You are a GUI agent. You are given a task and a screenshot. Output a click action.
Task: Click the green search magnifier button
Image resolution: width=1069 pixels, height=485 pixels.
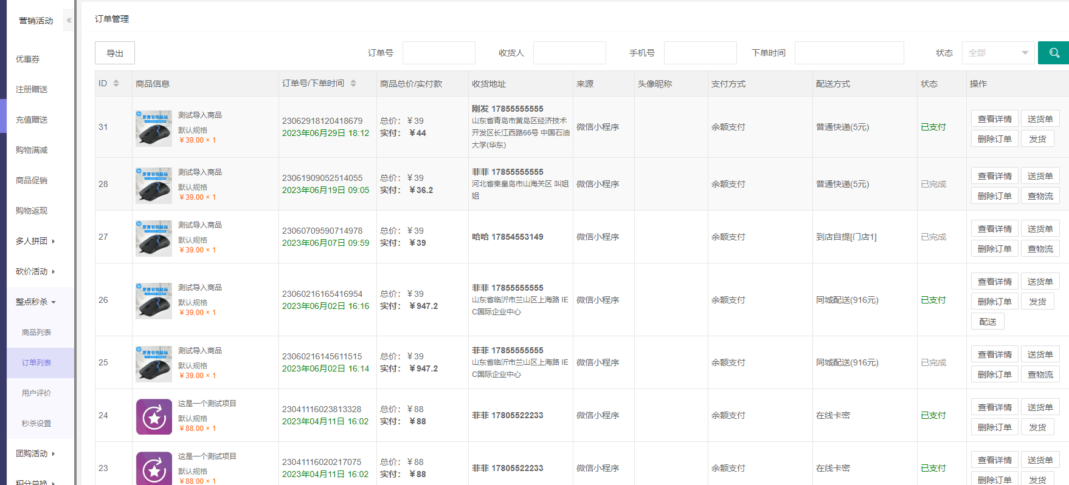coord(1054,53)
